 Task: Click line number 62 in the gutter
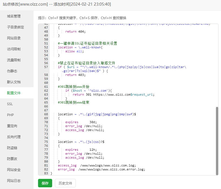[46, 91]
